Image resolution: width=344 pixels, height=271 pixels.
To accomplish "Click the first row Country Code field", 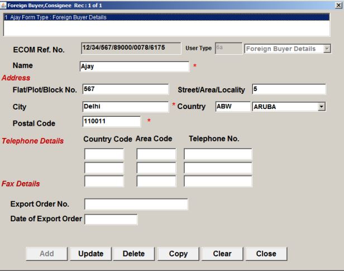I will pyautogui.click(x=104, y=154).
